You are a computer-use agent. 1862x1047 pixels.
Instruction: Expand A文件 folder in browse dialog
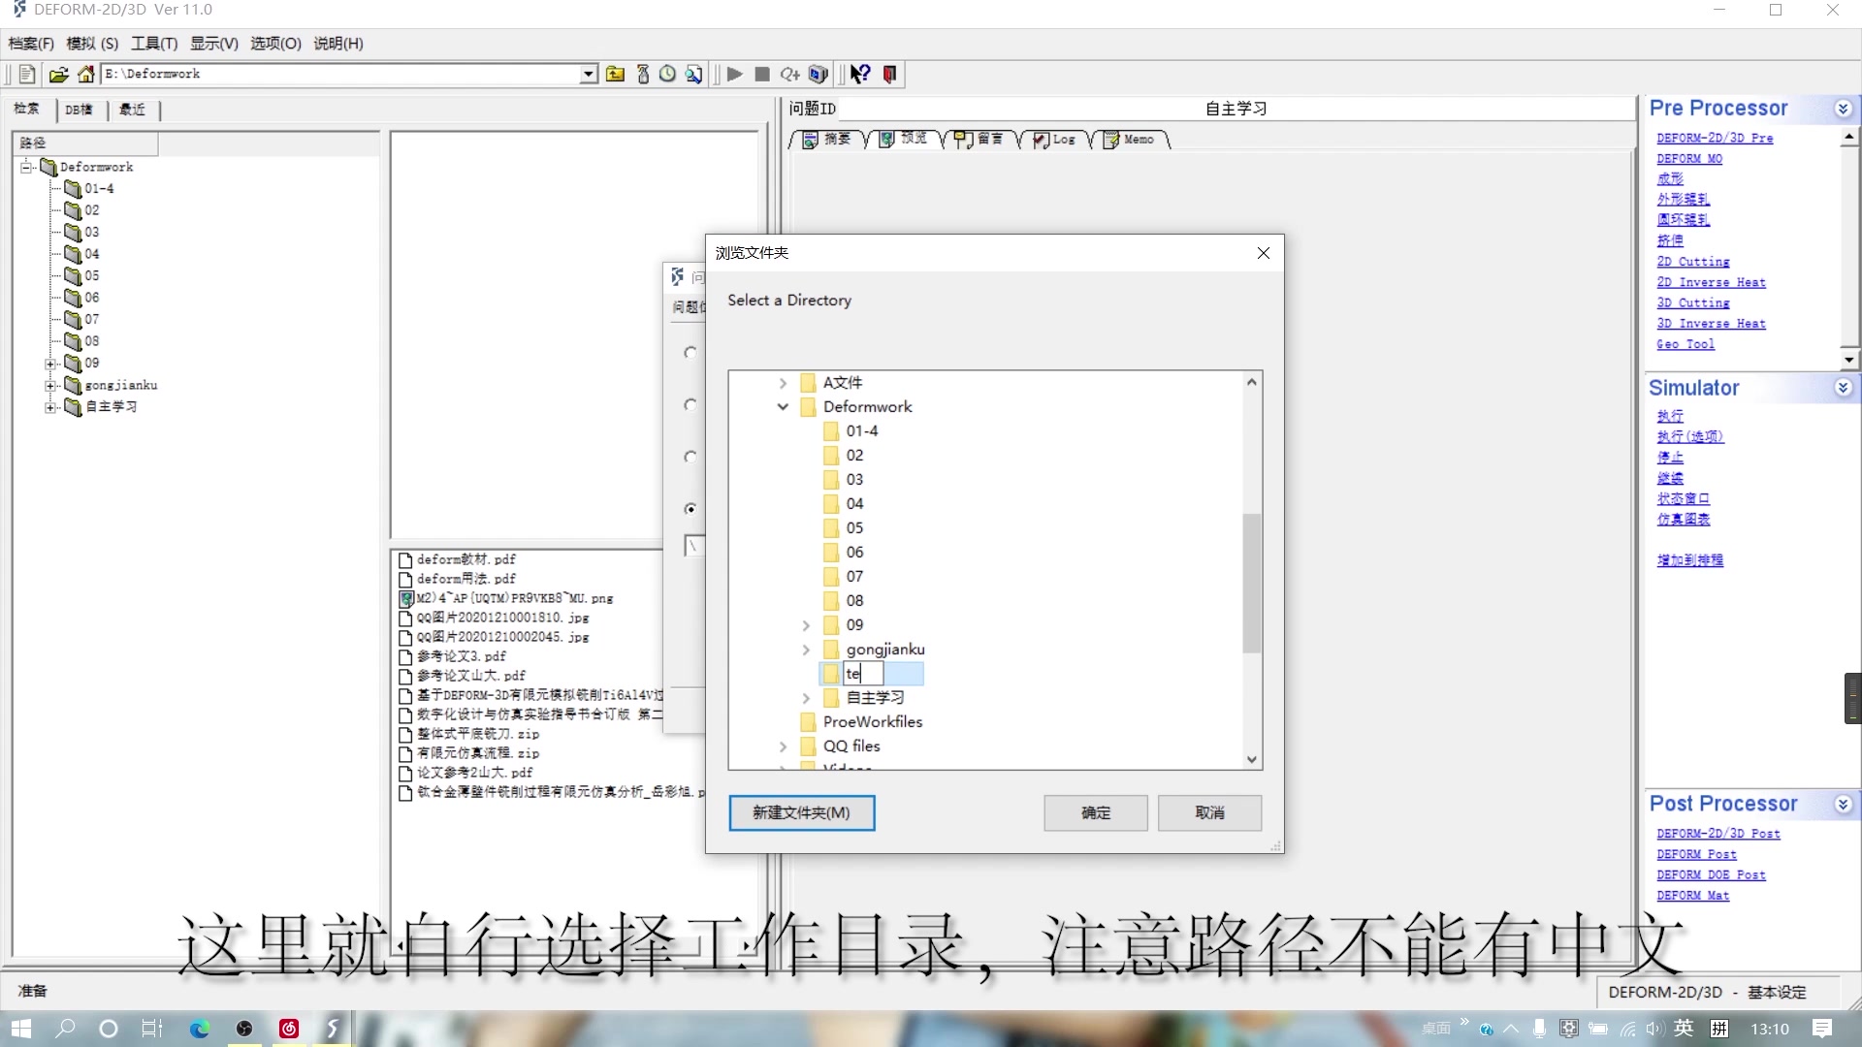783,383
